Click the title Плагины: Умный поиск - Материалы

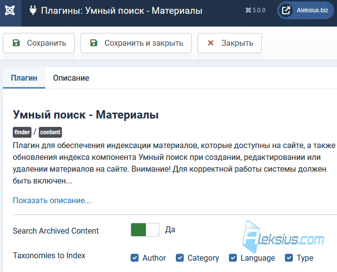click(x=122, y=10)
